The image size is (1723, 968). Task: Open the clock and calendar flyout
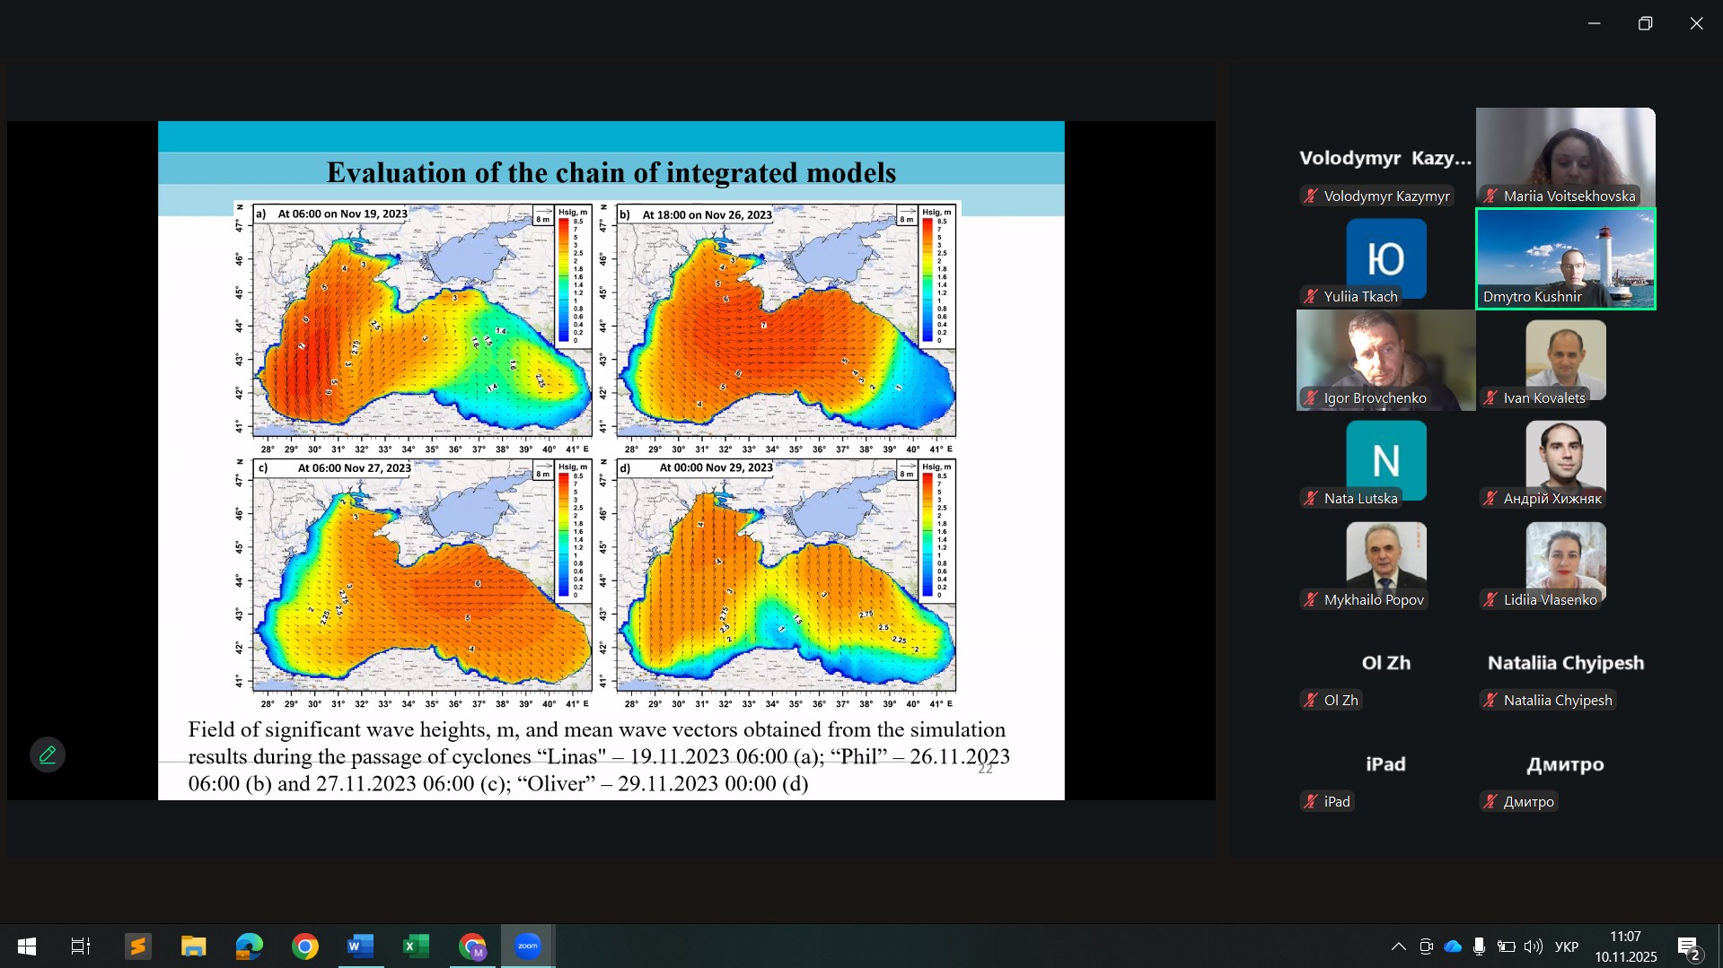click(x=1625, y=946)
